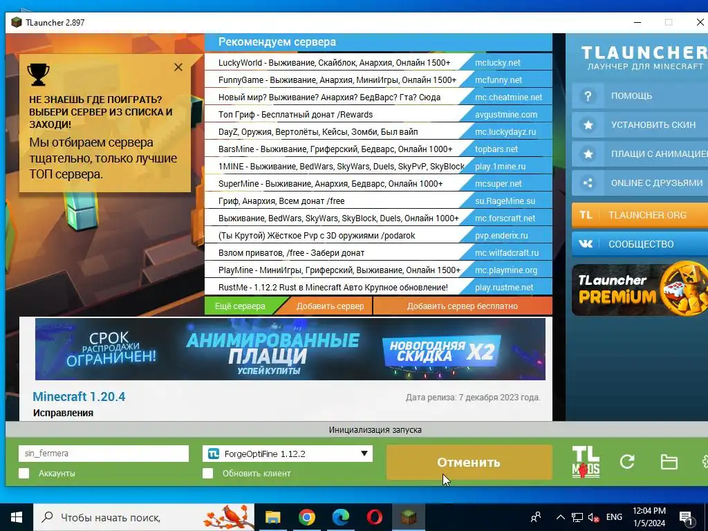Screen dimensions: 708x531
Task: Click the share icon for Online с друзьями
Action: (x=588, y=183)
